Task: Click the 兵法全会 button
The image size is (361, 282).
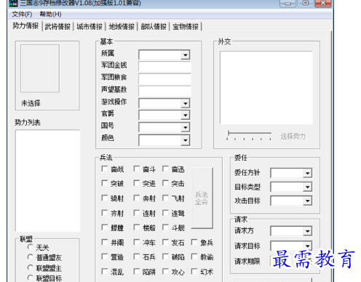Action: (202, 198)
